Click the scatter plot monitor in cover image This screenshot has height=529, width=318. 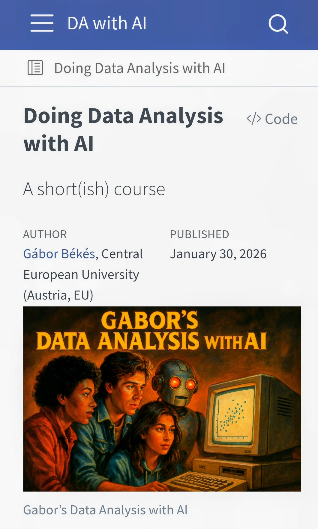[232, 416]
